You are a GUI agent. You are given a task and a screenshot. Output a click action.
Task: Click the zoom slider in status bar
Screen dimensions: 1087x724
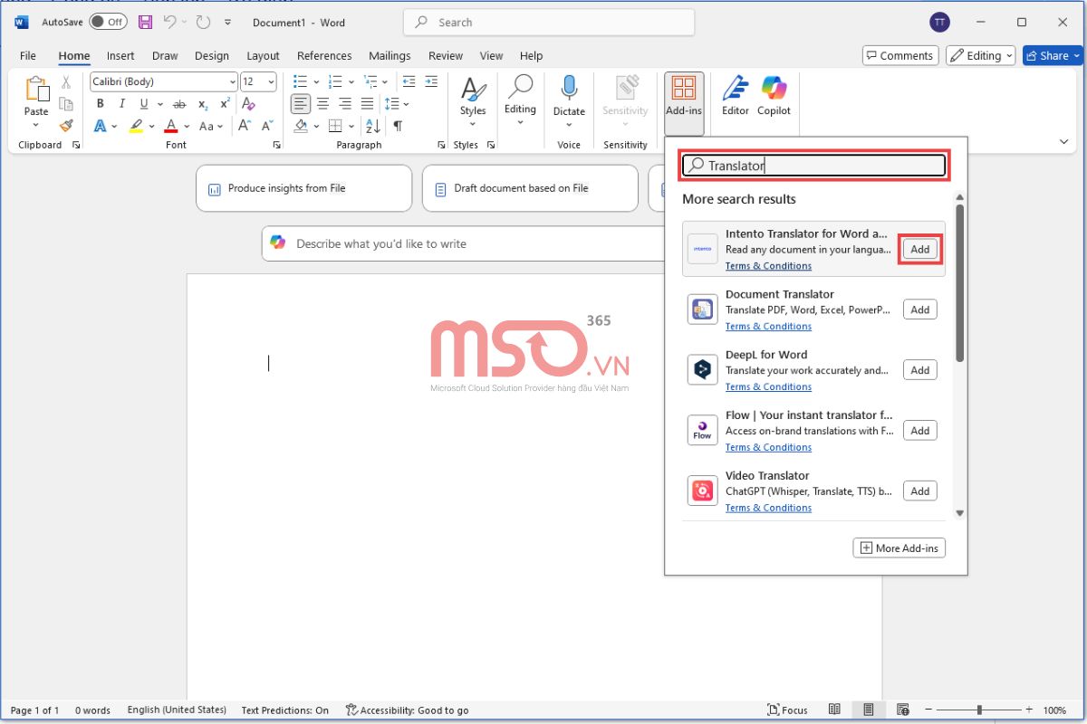pos(981,710)
